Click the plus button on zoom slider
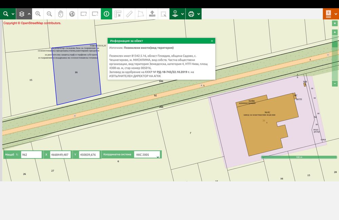Viewport: 339px width, 220px height. point(335,32)
